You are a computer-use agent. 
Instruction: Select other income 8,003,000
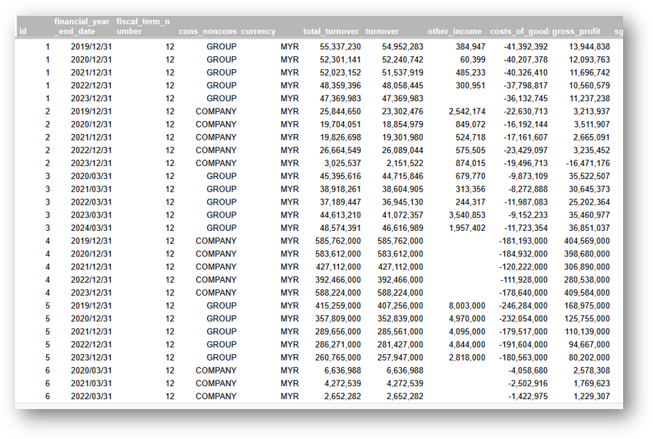tap(467, 305)
